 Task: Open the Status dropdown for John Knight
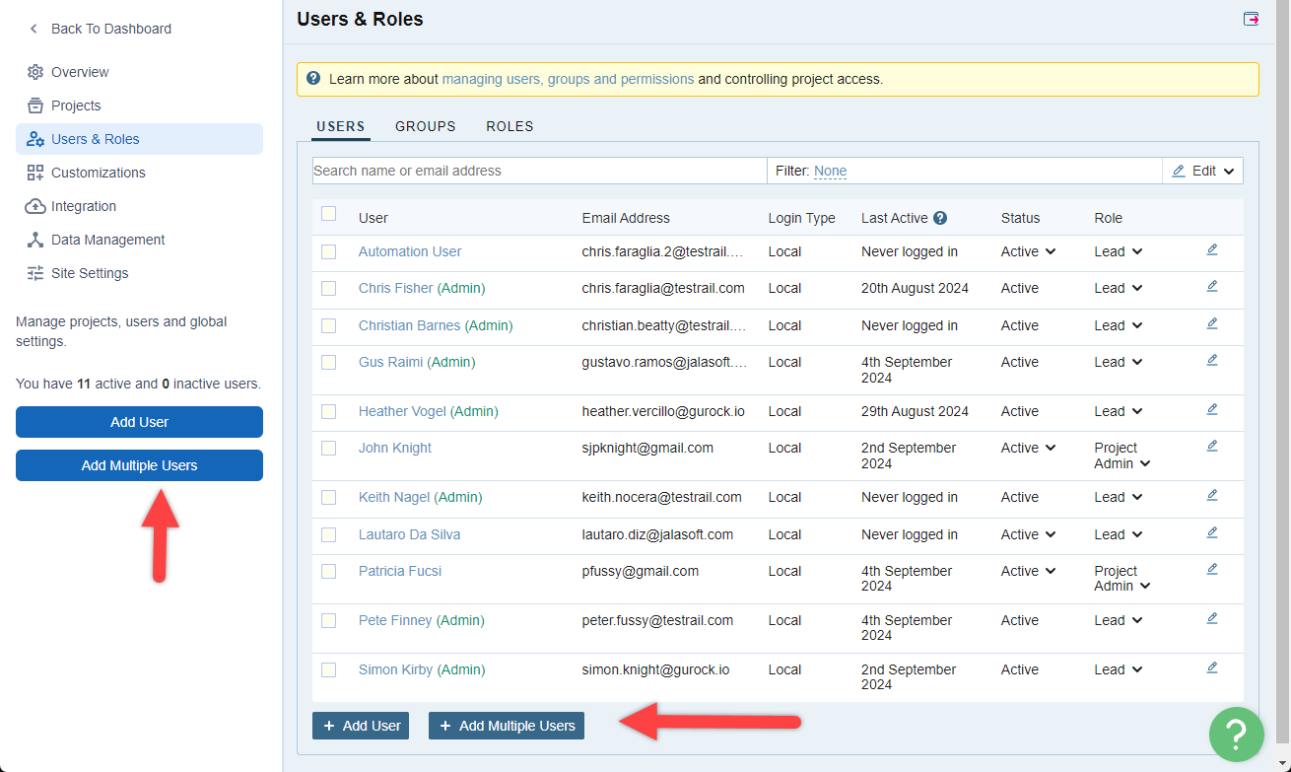tap(1028, 448)
